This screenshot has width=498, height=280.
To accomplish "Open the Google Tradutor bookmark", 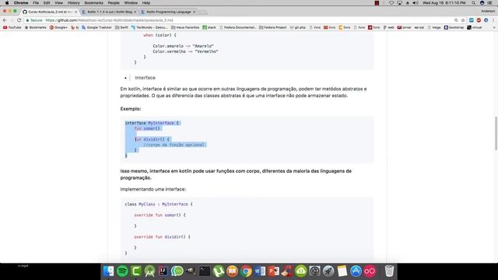I will pos(96,28).
